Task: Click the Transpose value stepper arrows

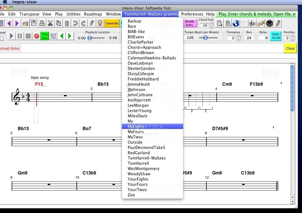Action: [239, 38]
